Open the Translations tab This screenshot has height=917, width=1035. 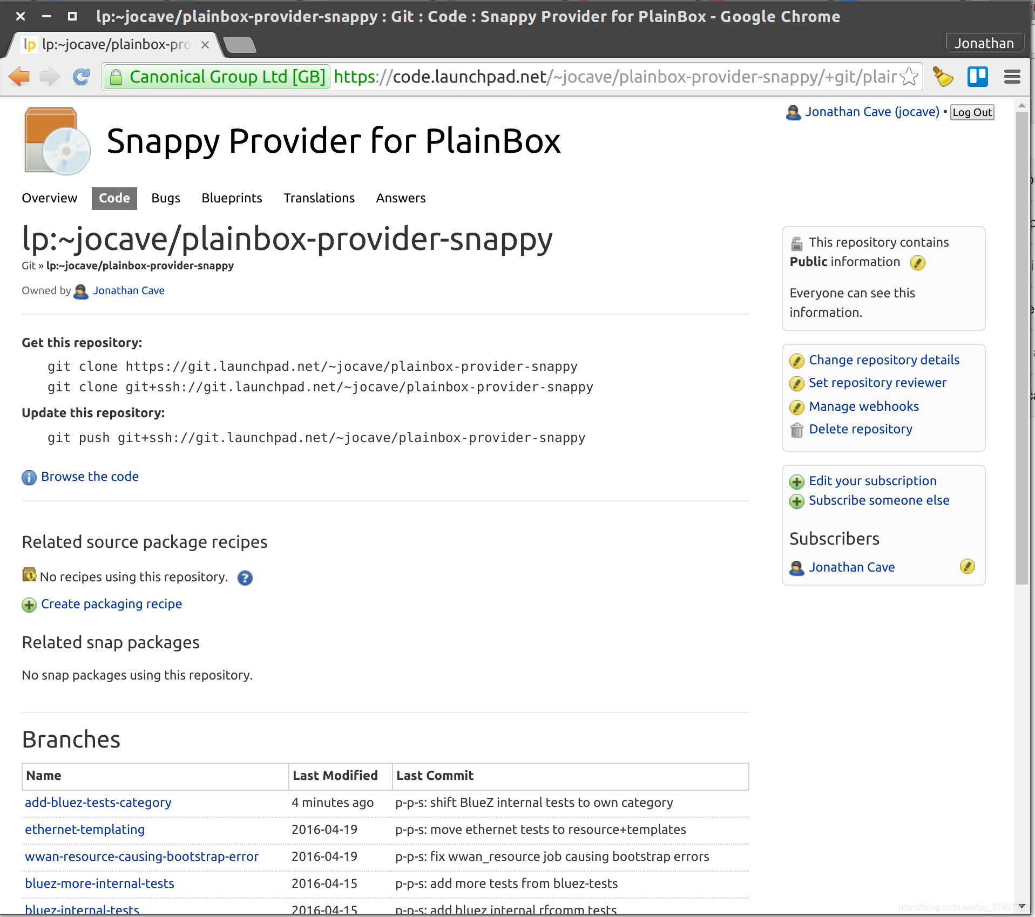click(319, 198)
